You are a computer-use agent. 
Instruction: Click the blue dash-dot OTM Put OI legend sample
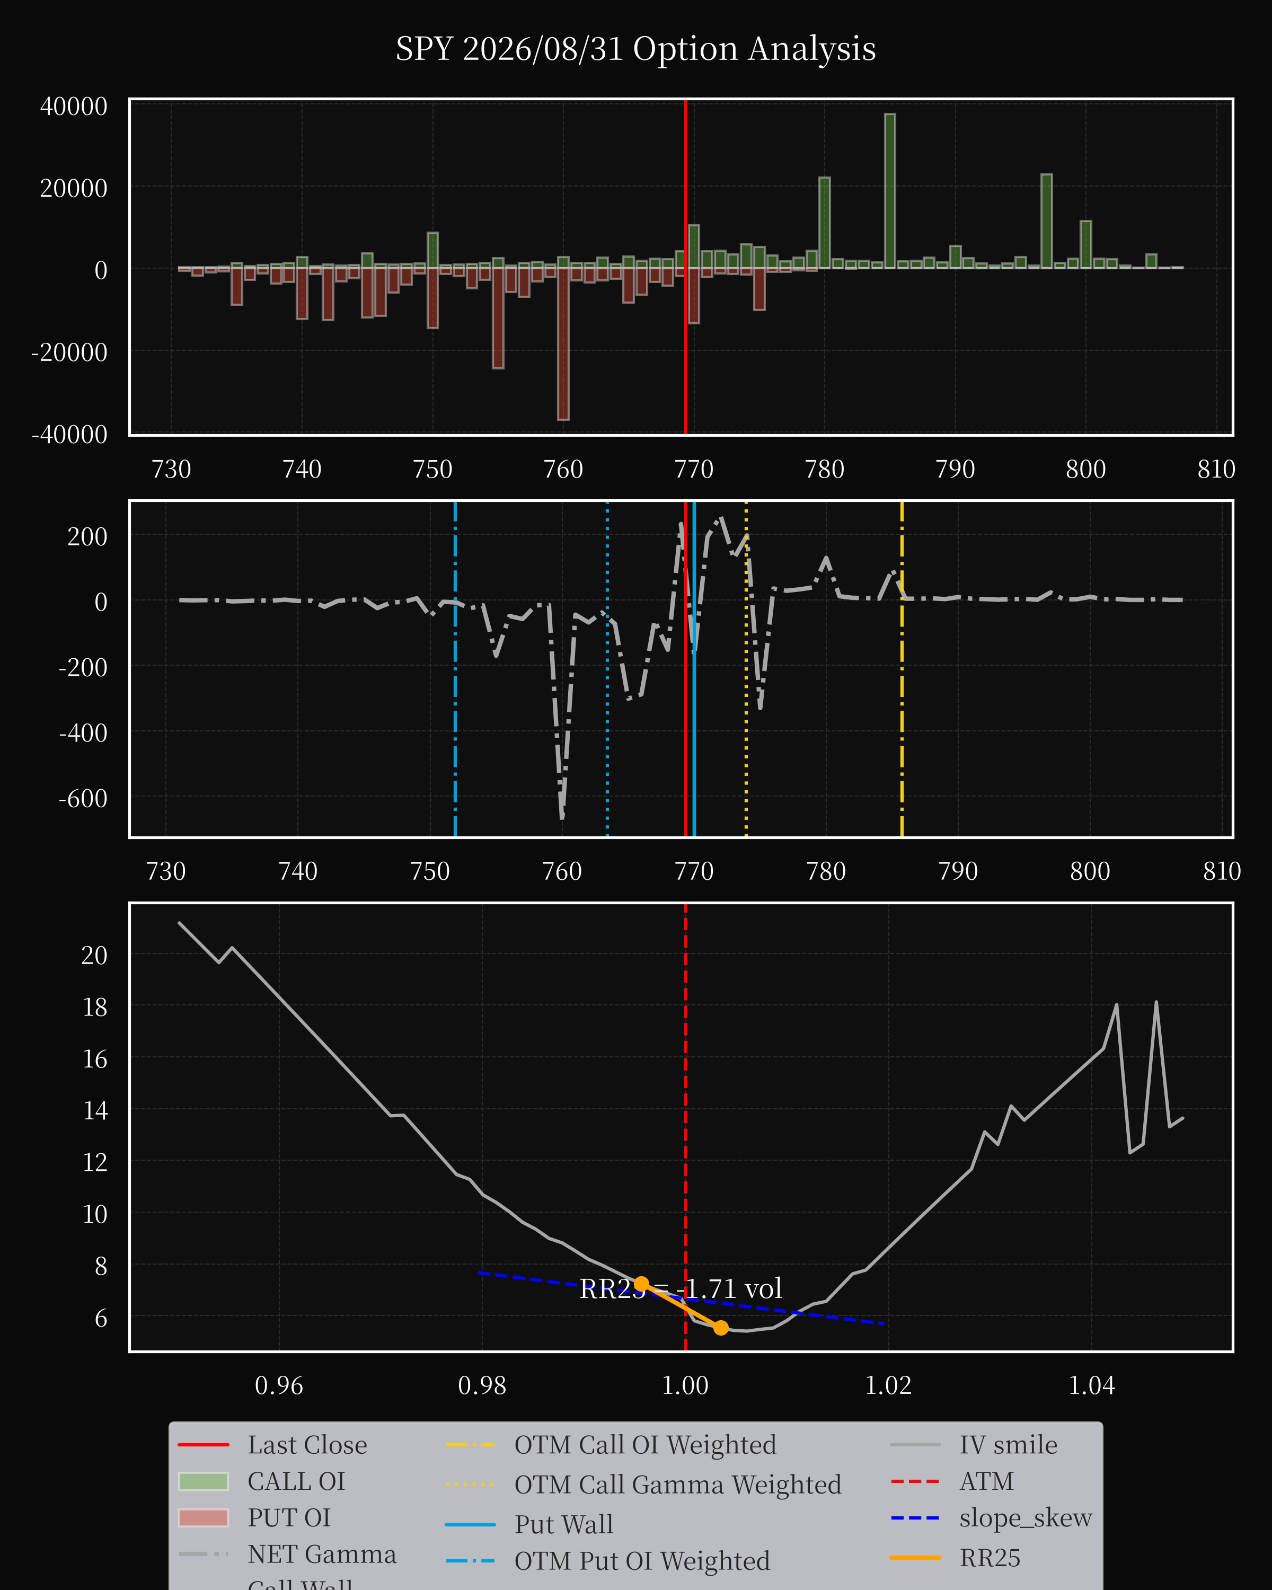click(x=471, y=1561)
